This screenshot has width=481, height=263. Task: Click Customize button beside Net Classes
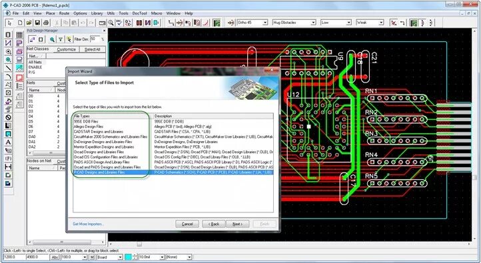click(x=66, y=49)
